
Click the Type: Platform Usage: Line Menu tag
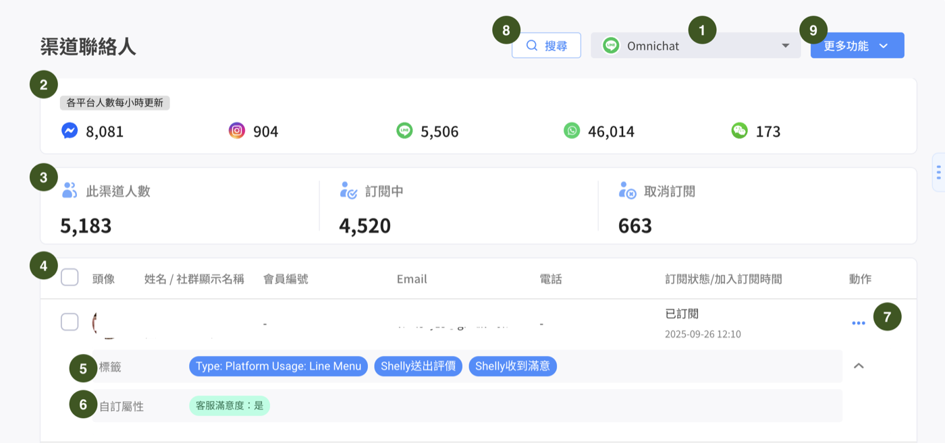pyautogui.click(x=279, y=366)
